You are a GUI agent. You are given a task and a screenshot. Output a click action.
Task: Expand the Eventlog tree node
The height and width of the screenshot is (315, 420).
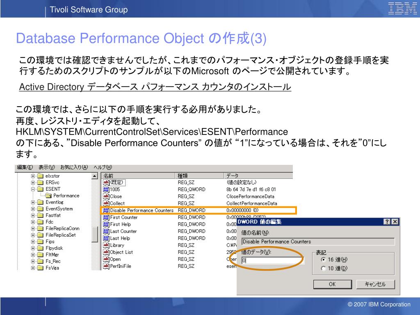[33, 203]
